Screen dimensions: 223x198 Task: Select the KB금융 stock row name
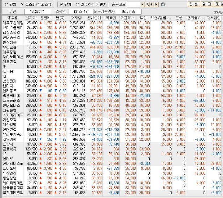click(x=8, y=71)
